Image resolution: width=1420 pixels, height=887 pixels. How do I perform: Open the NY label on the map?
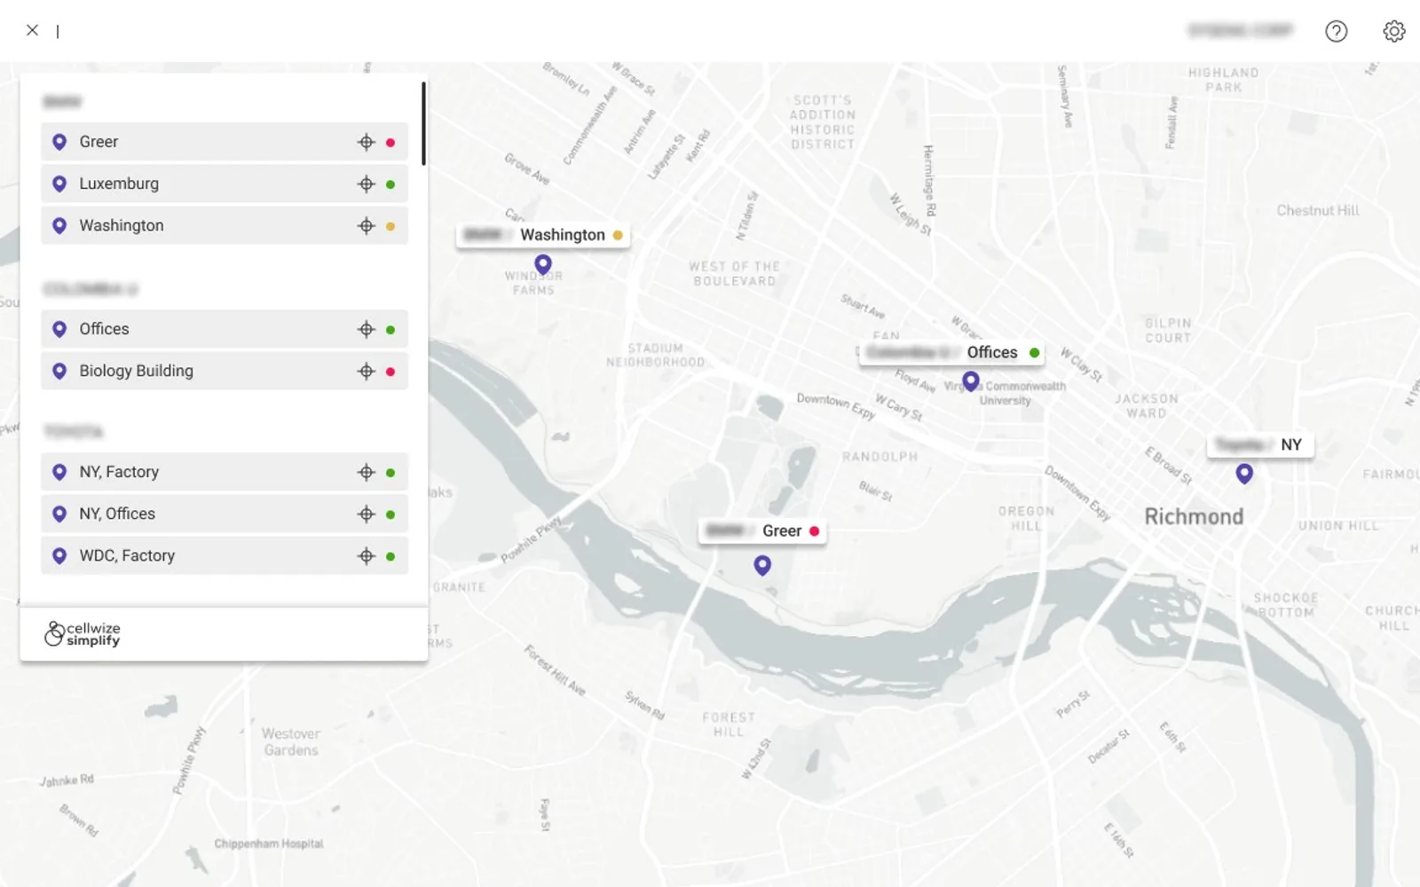(1260, 444)
